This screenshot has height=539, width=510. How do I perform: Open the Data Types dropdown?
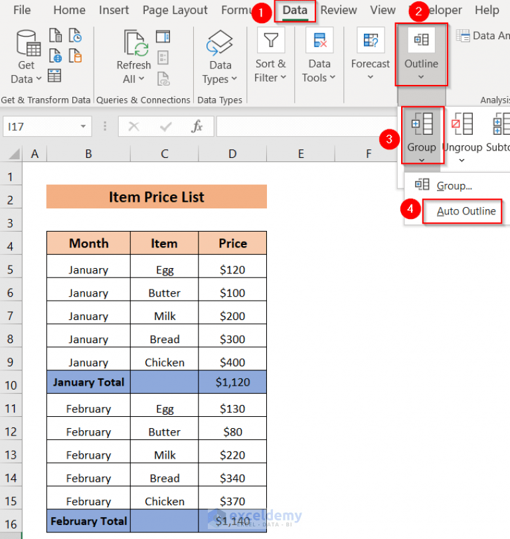220,57
